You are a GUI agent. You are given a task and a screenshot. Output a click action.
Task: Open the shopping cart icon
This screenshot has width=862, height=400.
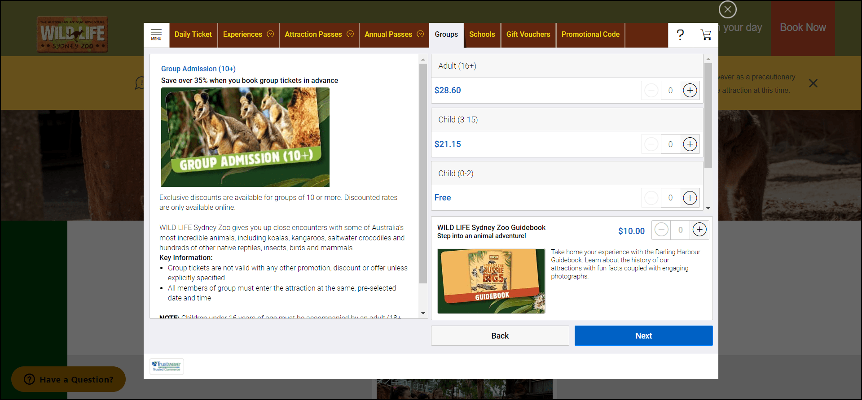[706, 35]
